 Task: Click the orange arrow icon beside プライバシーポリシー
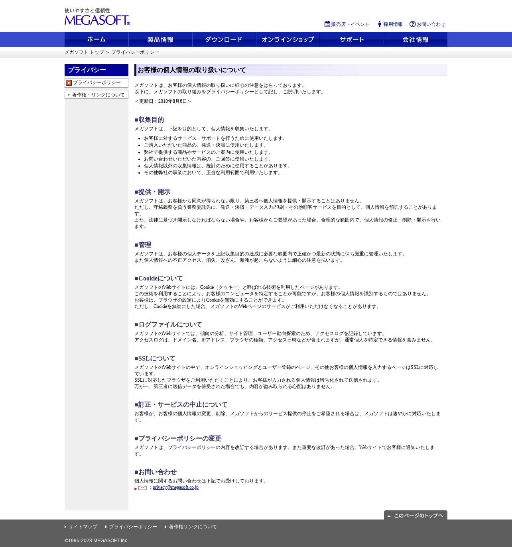(69, 83)
